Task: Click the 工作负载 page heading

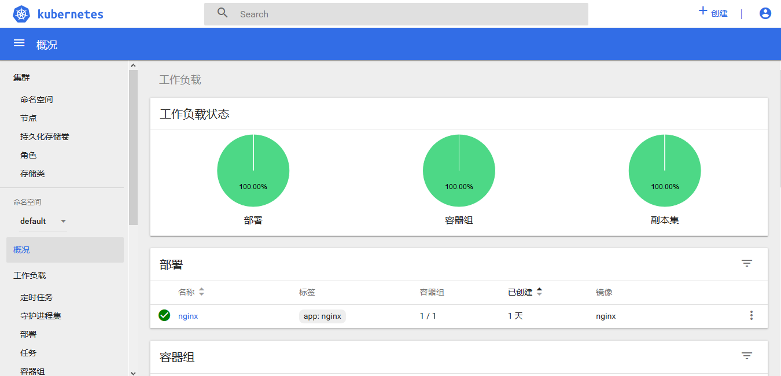Action: pos(180,79)
